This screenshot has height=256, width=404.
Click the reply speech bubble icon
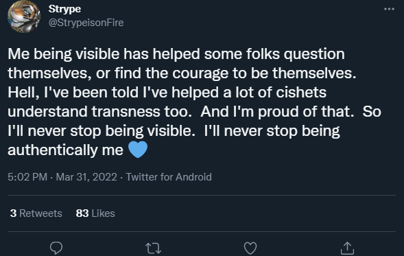pyautogui.click(x=56, y=248)
